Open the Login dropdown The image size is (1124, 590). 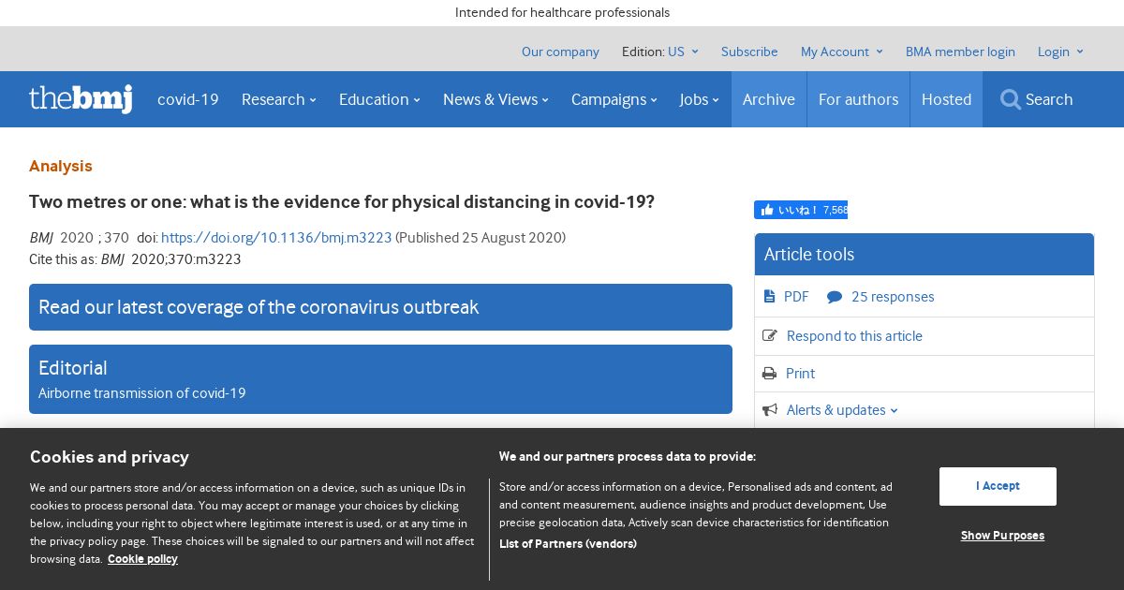pyautogui.click(x=1060, y=52)
